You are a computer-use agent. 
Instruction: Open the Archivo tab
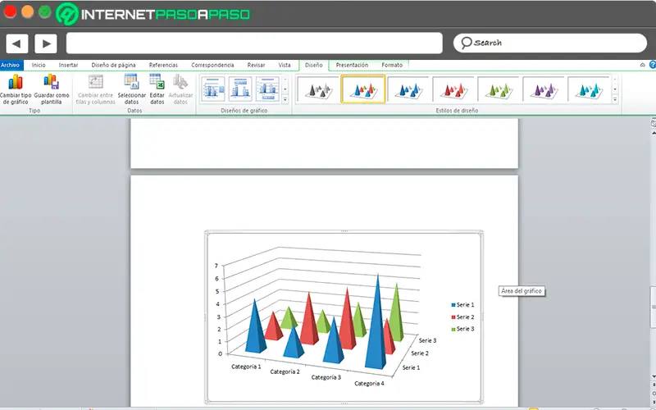coord(11,66)
